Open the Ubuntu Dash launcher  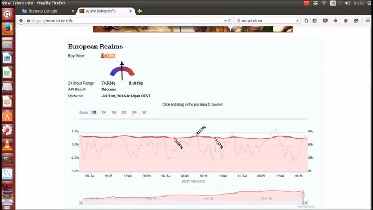click(x=7, y=14)
